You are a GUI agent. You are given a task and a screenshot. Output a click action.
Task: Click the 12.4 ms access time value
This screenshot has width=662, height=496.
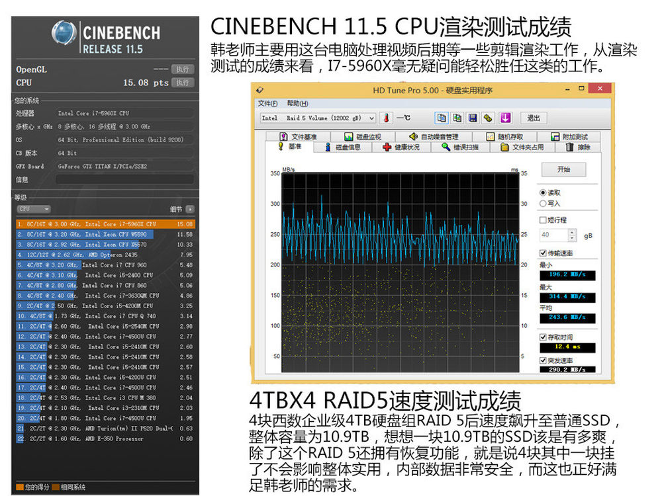pyautogui.click(x=567, y=347)
